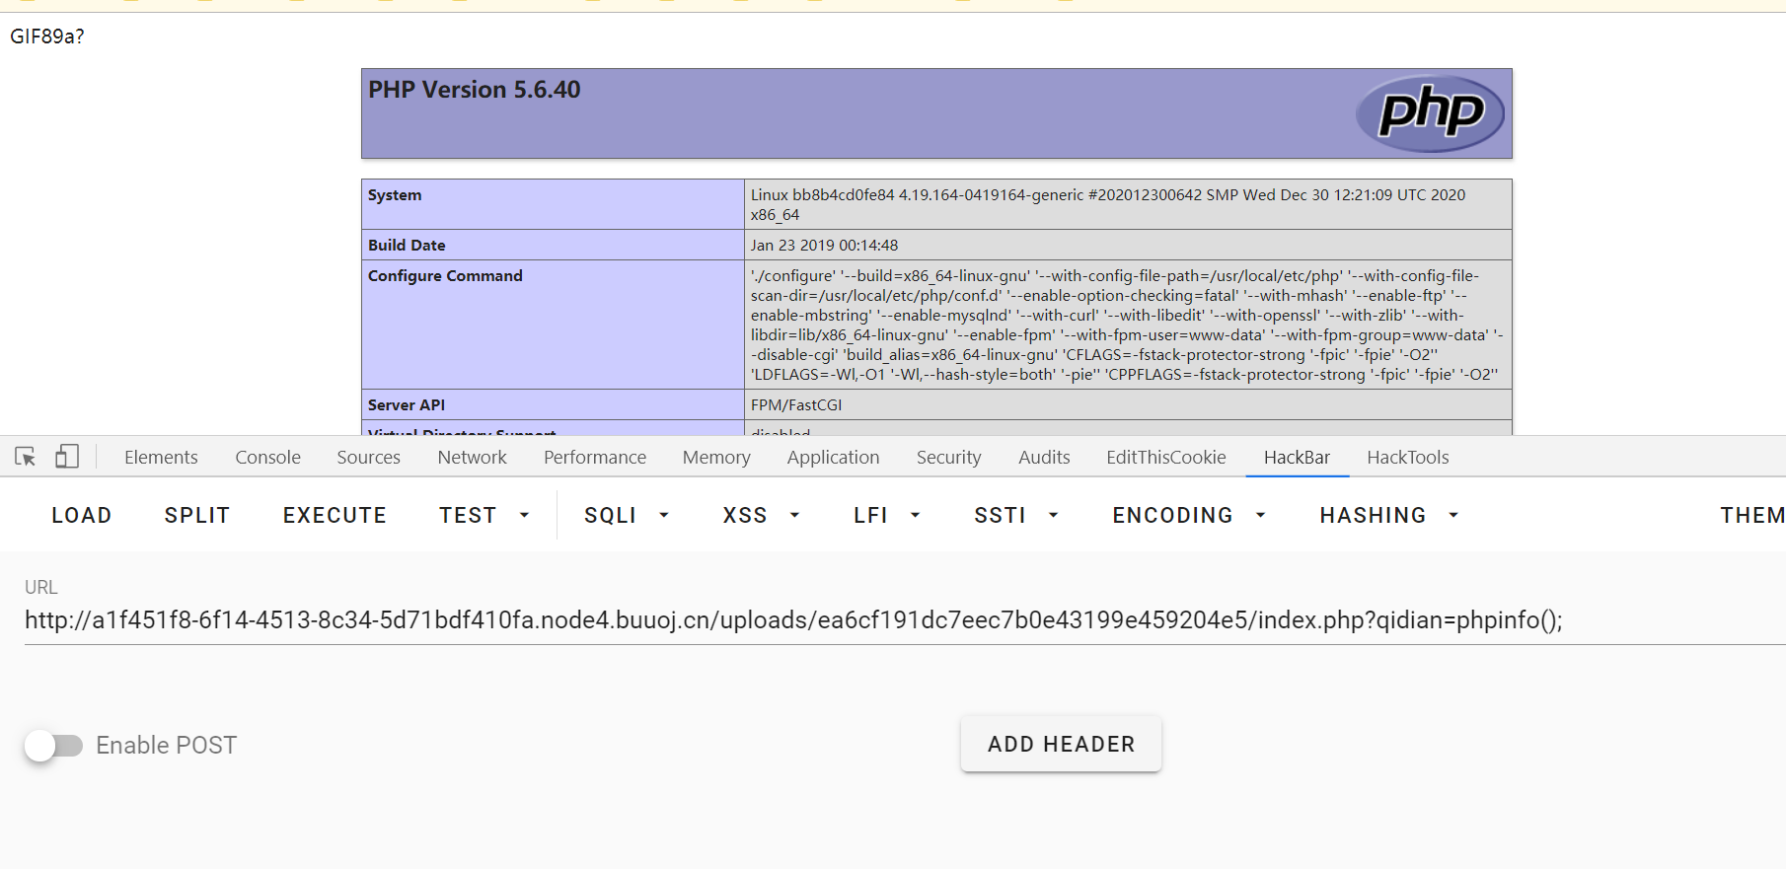Expand the SSTI dropdown
Viewport: 1786px width, 869px height.
(x=1016, y=515)
